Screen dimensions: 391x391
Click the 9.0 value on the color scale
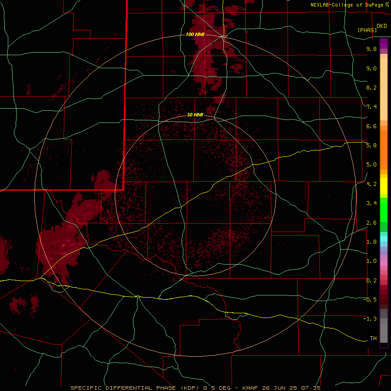tap(371, 68)
